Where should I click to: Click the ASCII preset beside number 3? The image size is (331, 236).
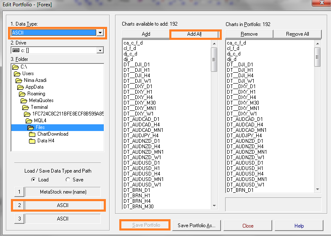point(63,219)
